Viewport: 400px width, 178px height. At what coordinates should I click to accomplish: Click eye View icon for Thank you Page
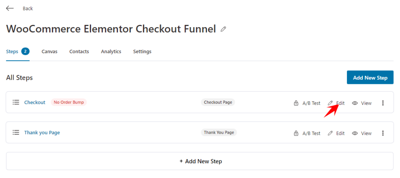(x=355, y=133)
